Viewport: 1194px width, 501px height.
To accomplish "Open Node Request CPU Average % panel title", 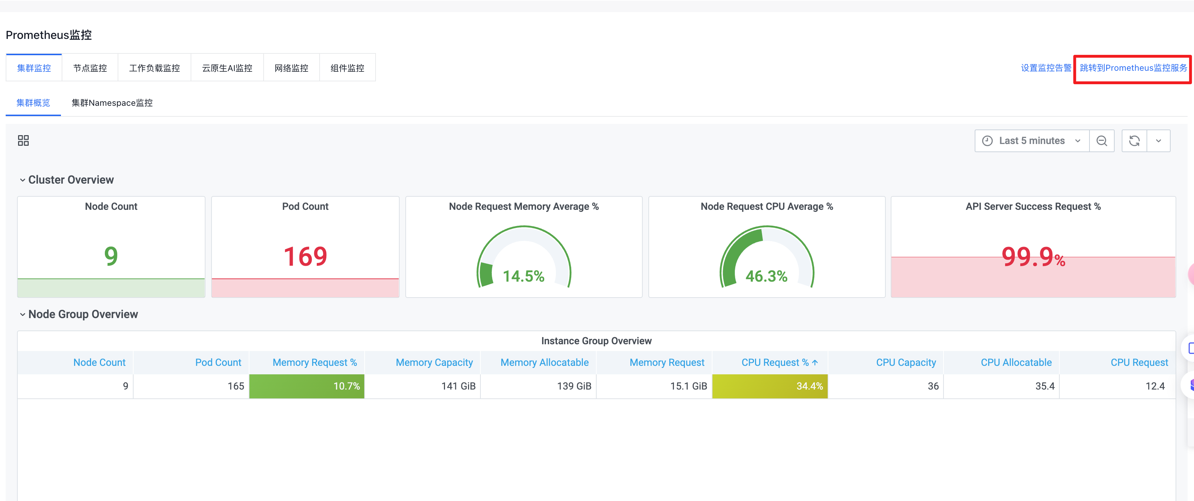I will click(x=767, y=207).
